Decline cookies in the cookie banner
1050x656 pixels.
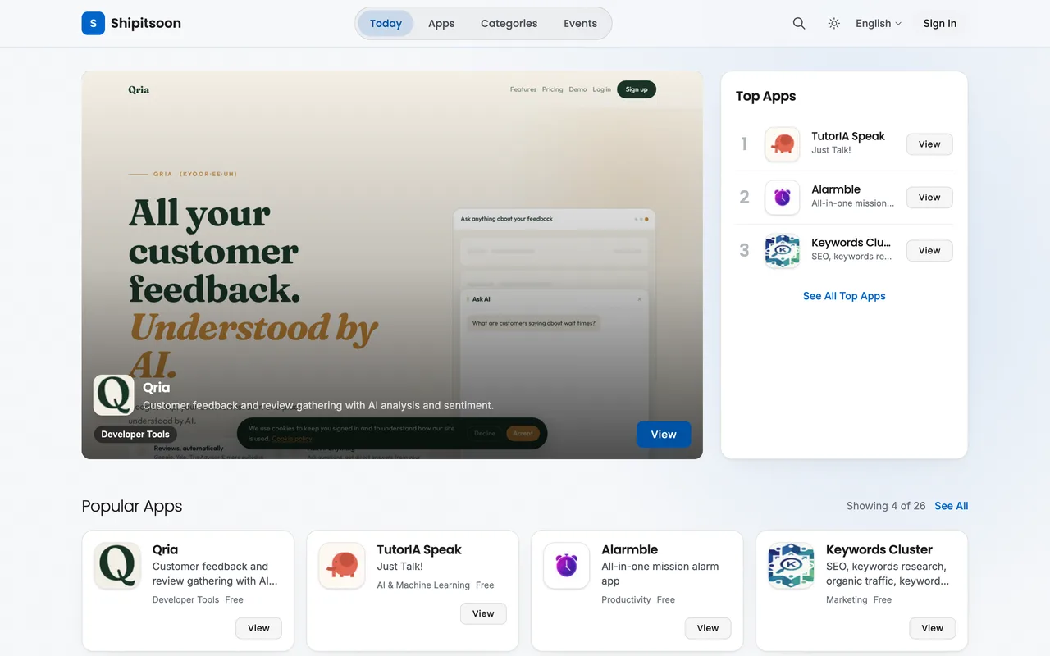[x=485, y=433]
